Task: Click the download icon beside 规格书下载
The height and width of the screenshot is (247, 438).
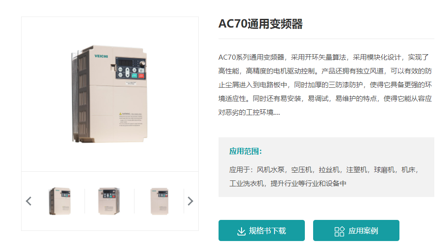Action: pyautogui.click(x=241, y=231)
